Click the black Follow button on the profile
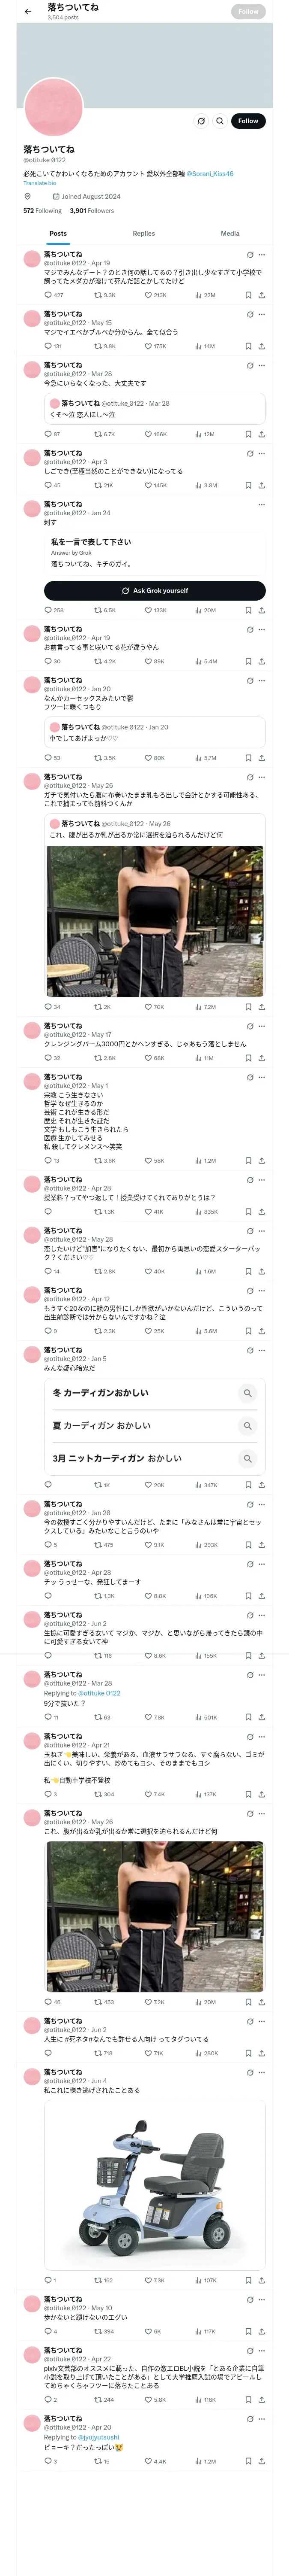Viewport: 289px width, 2576px height. 247,121
